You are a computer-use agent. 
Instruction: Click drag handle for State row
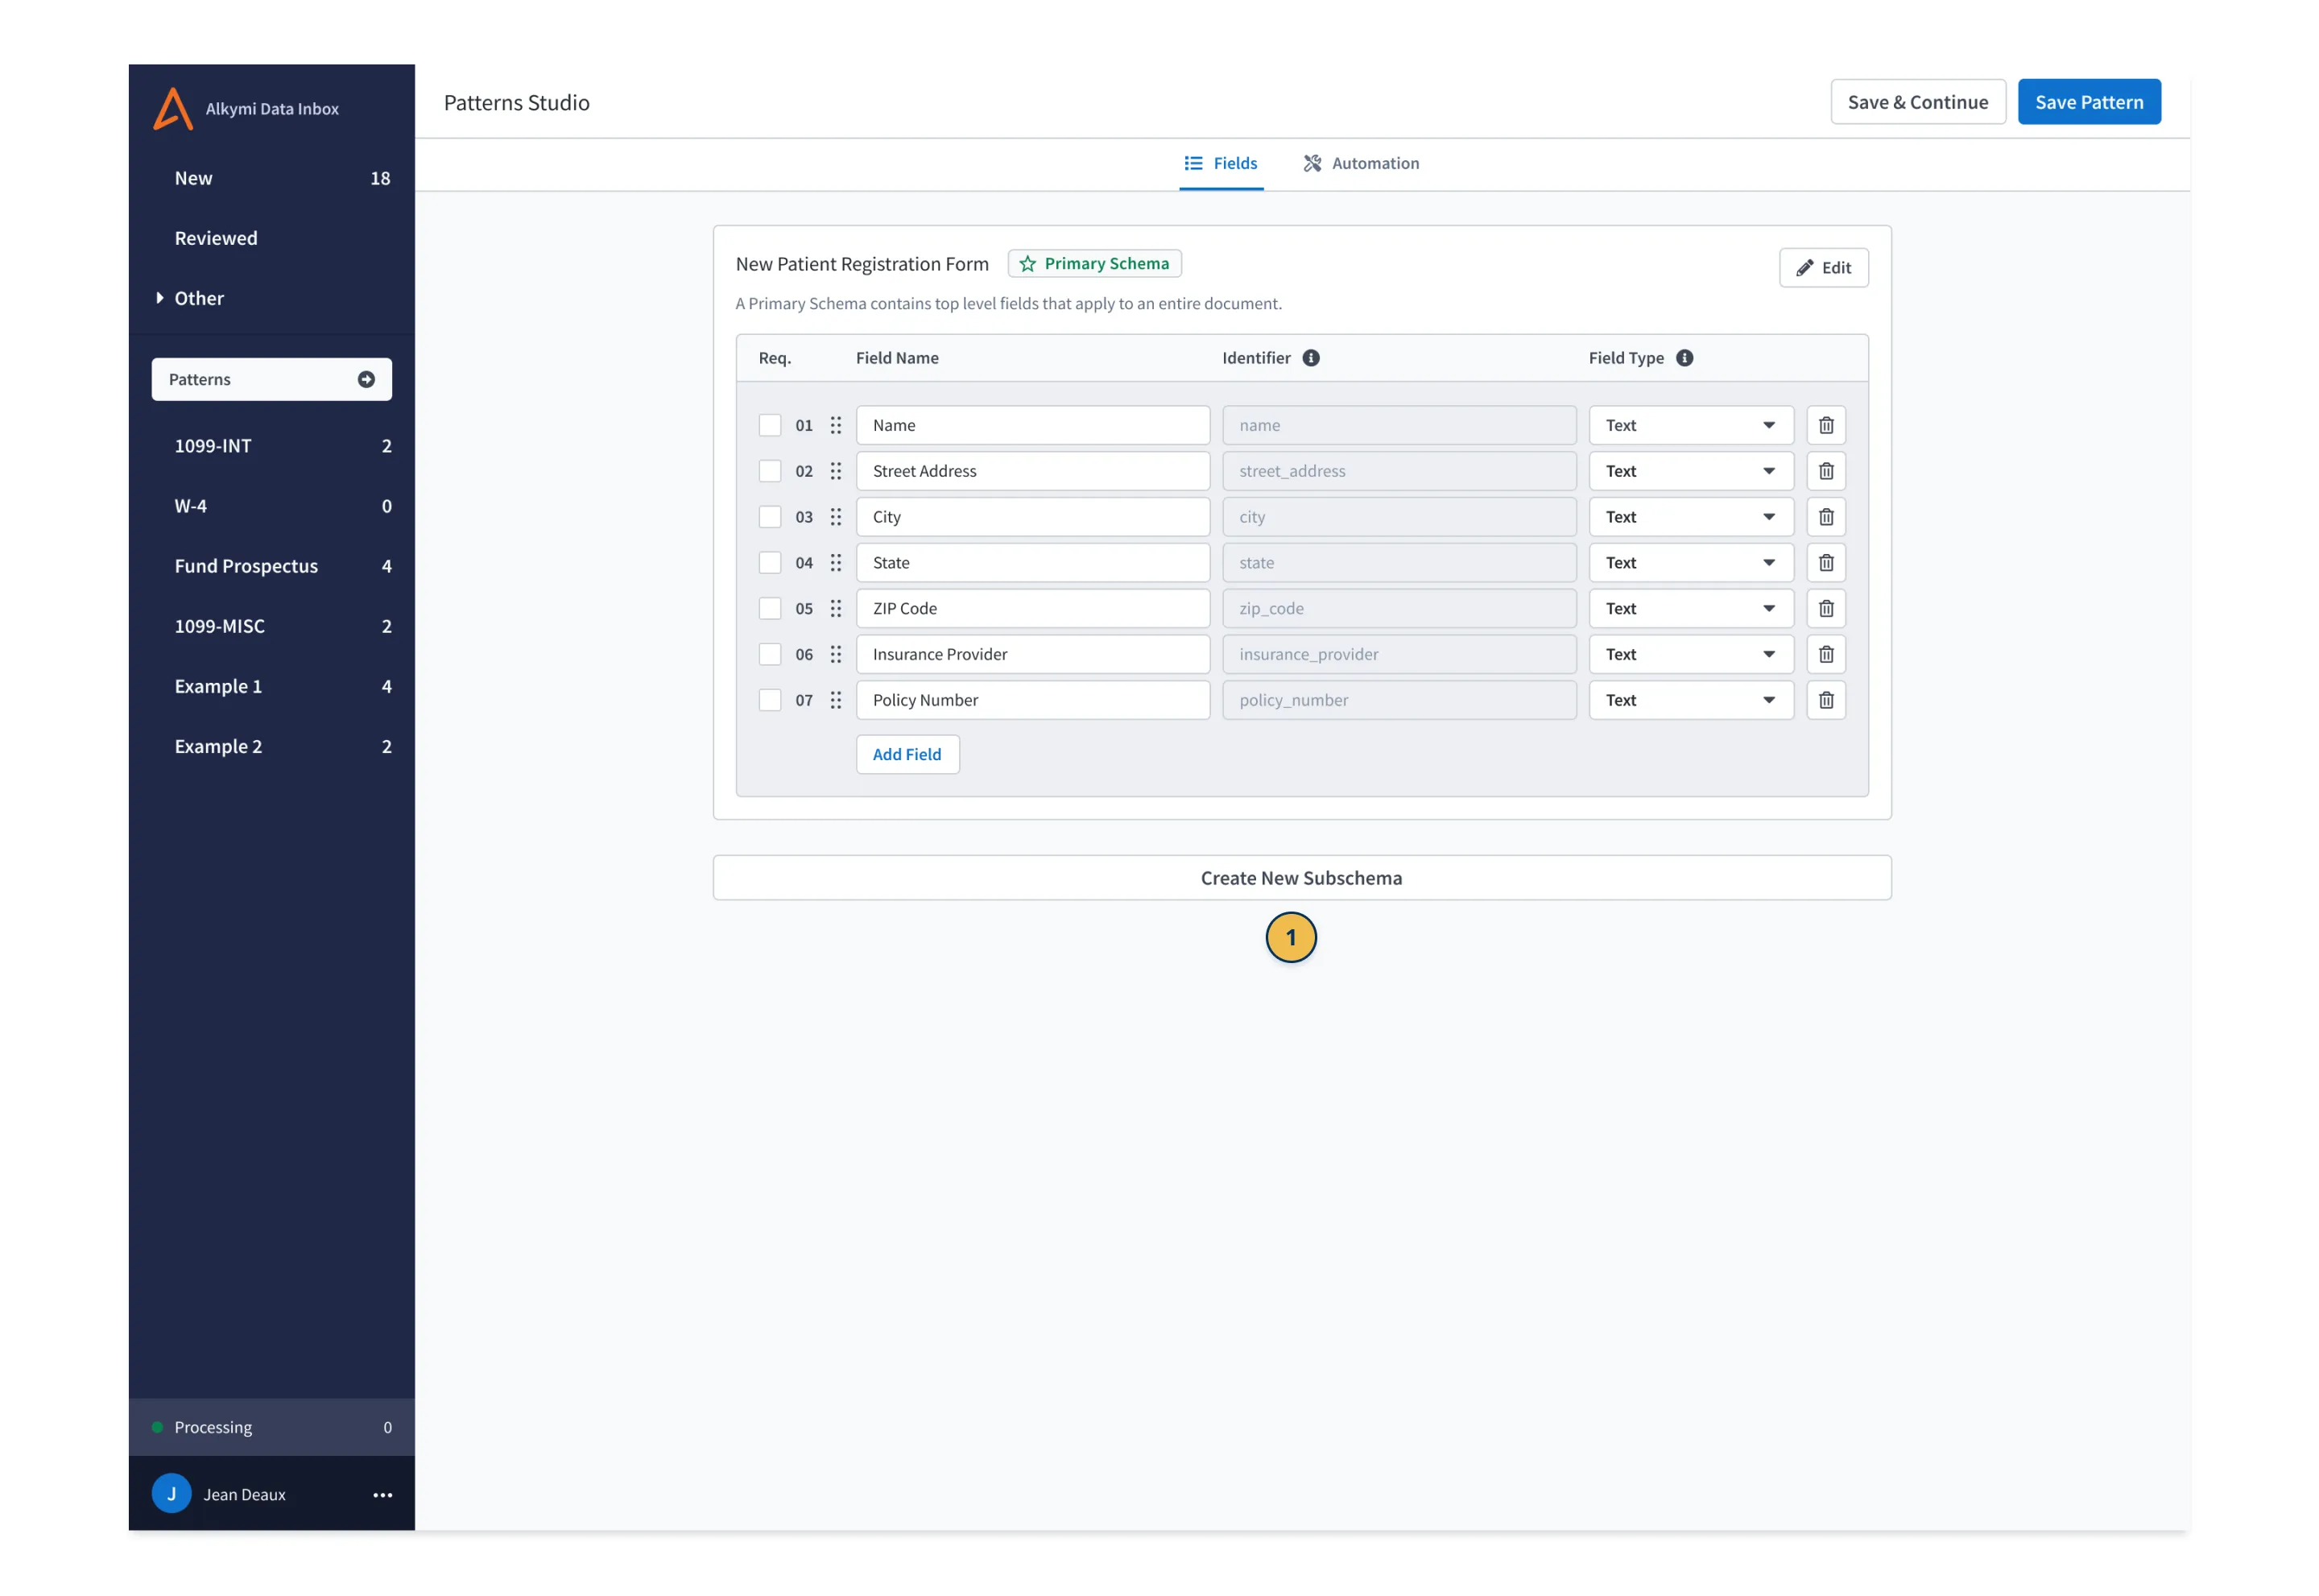click(x=835, y=563)
